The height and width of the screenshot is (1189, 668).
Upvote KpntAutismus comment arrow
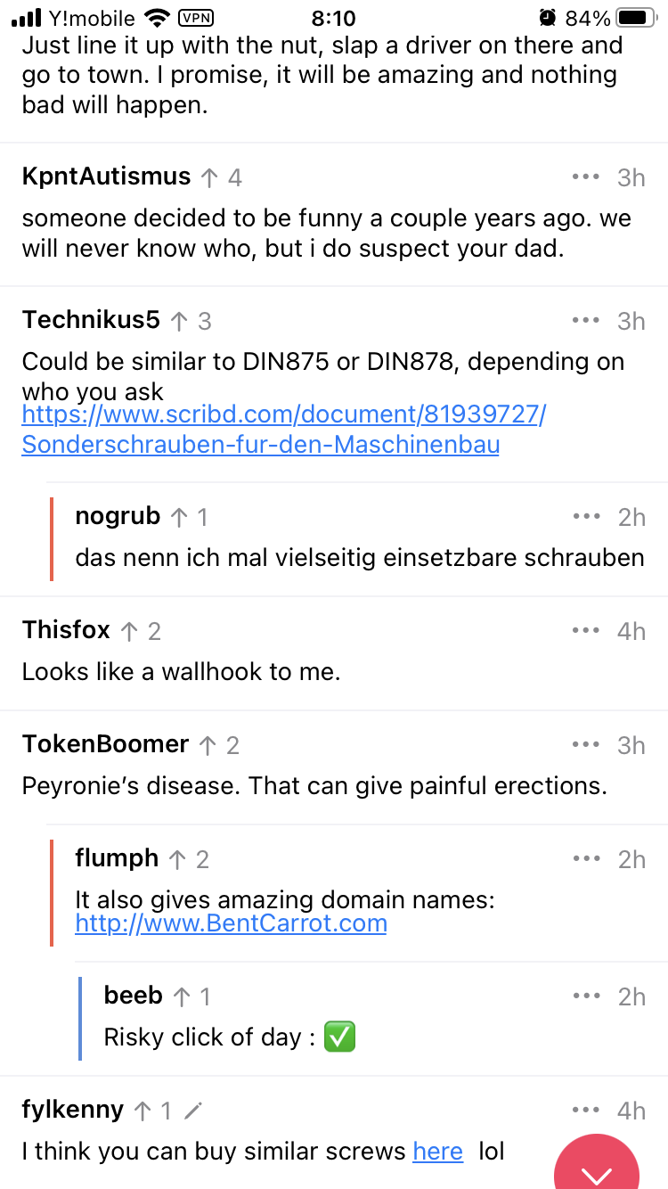click(209, 178)
